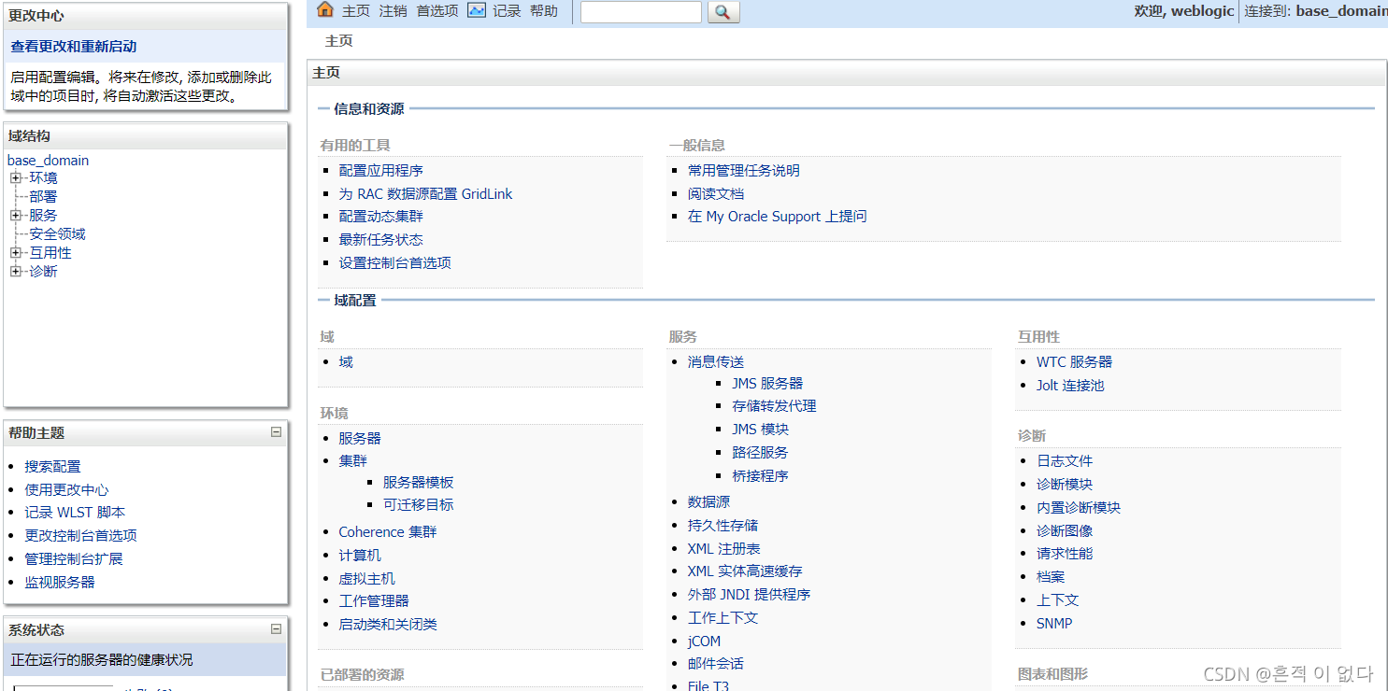Open 首选项 from the top menu
1388x691 pixels.
pos(436,11)
